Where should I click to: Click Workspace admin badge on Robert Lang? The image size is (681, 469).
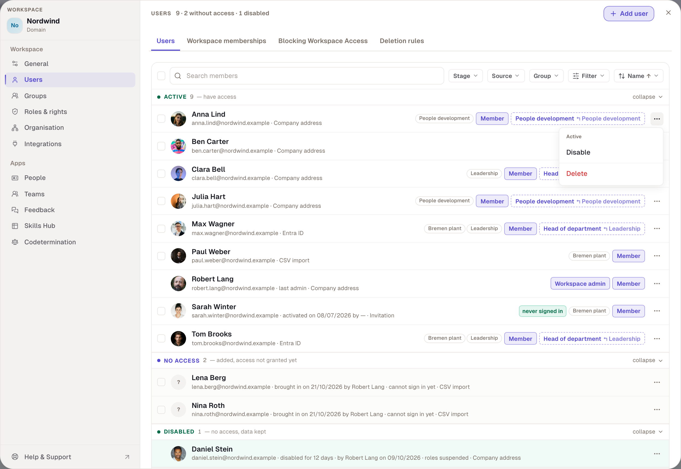[x=580, y=284]
